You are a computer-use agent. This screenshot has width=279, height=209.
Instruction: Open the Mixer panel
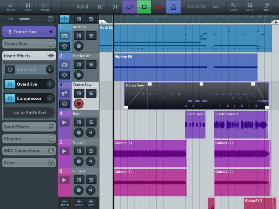[45, 7]
